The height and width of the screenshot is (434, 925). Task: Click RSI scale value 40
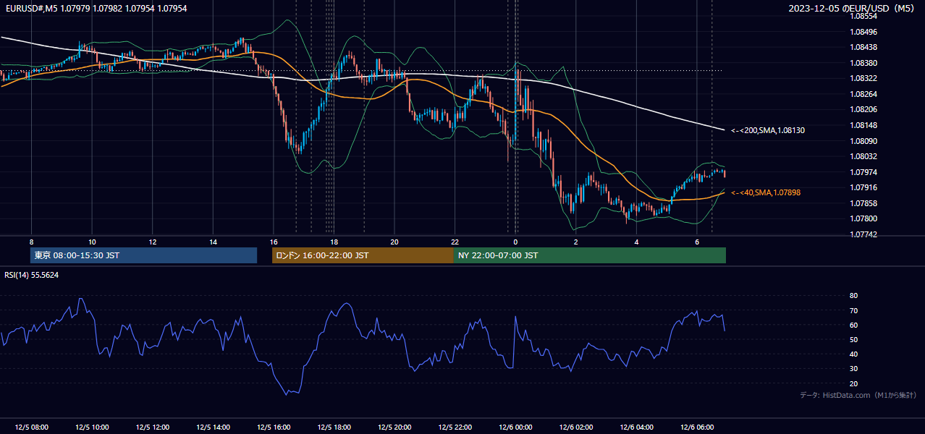[853, 354]
